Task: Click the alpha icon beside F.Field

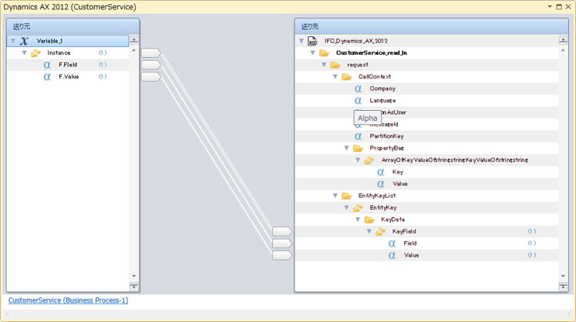Action: click(x=48, y=65)
